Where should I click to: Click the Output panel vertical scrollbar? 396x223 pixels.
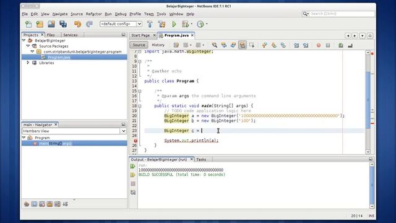click(372, 185)
